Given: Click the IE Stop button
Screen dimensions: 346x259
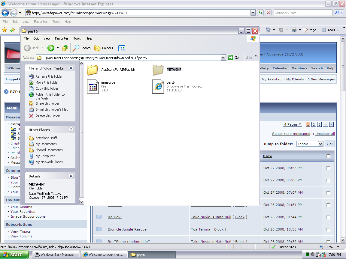Looking at the screenshot, I should (268, 13).
